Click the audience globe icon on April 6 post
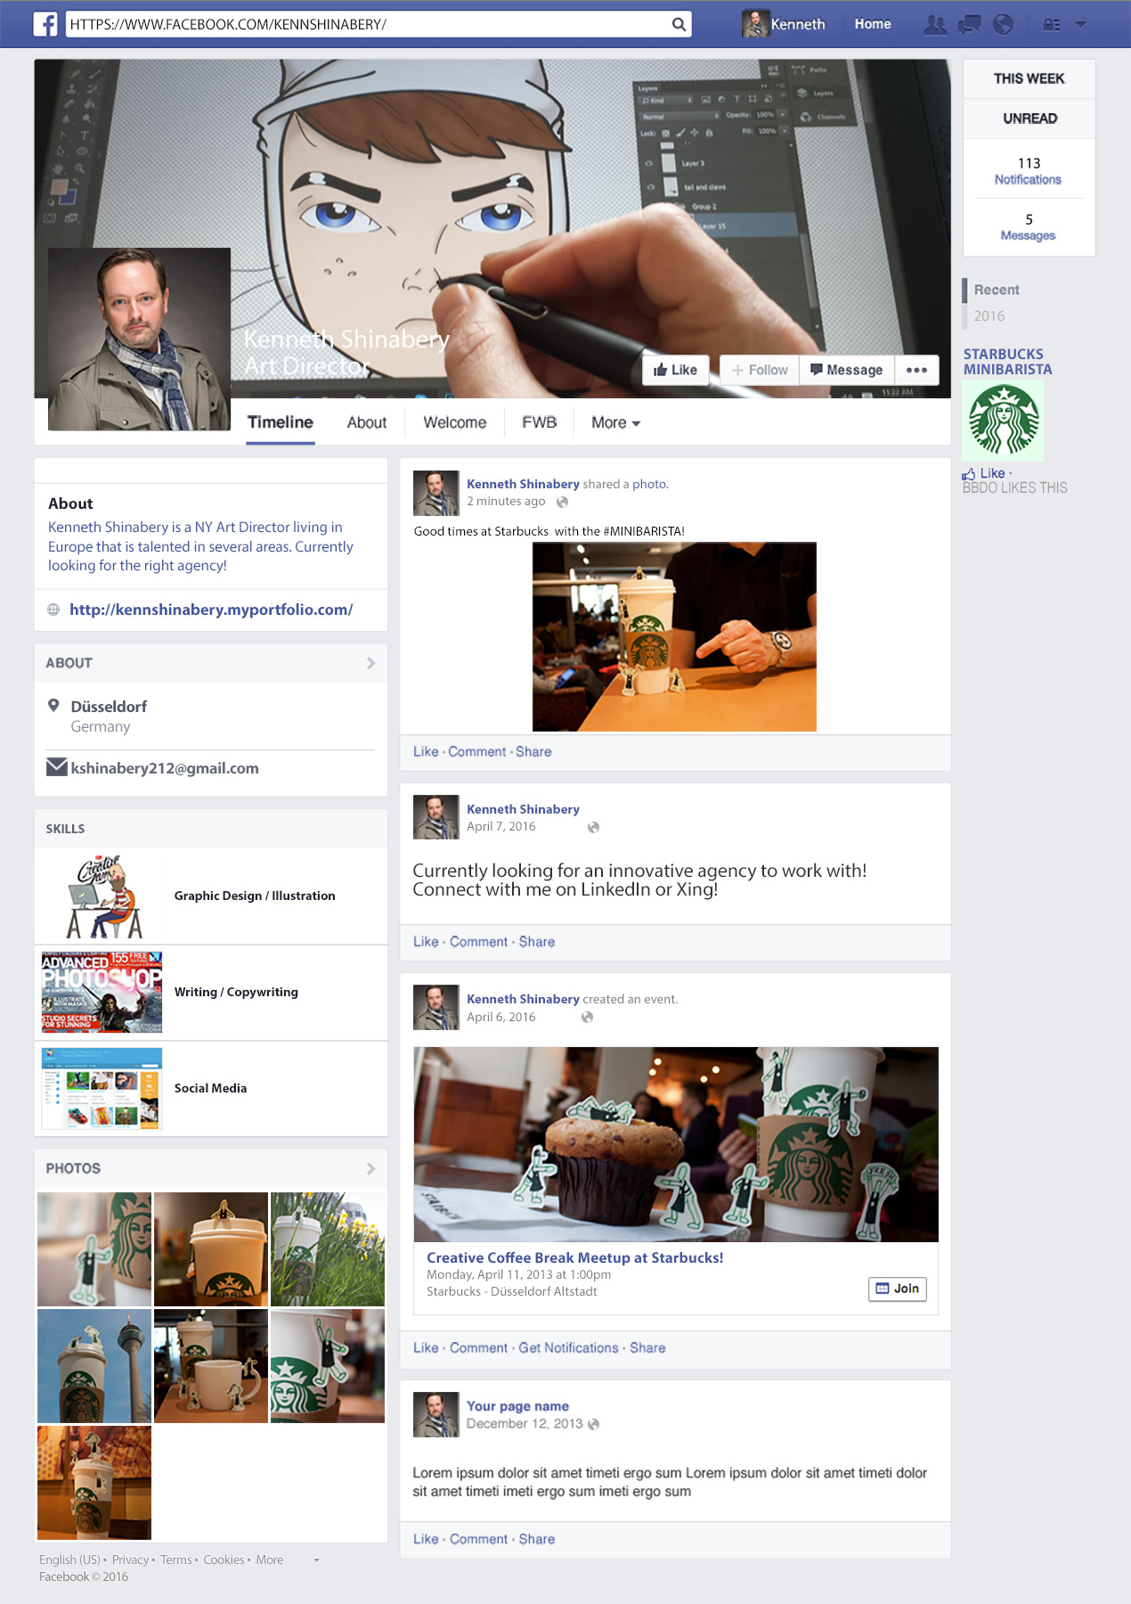The height and width of the screenshot is (1604, 1131). click(587, 1017)
